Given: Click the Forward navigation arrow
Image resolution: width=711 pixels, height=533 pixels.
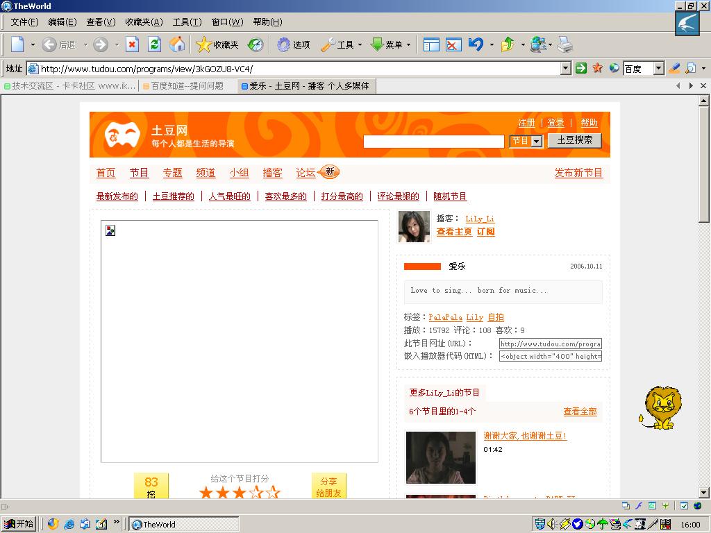Looking at the screenshot, I should [x=101, y=44].
